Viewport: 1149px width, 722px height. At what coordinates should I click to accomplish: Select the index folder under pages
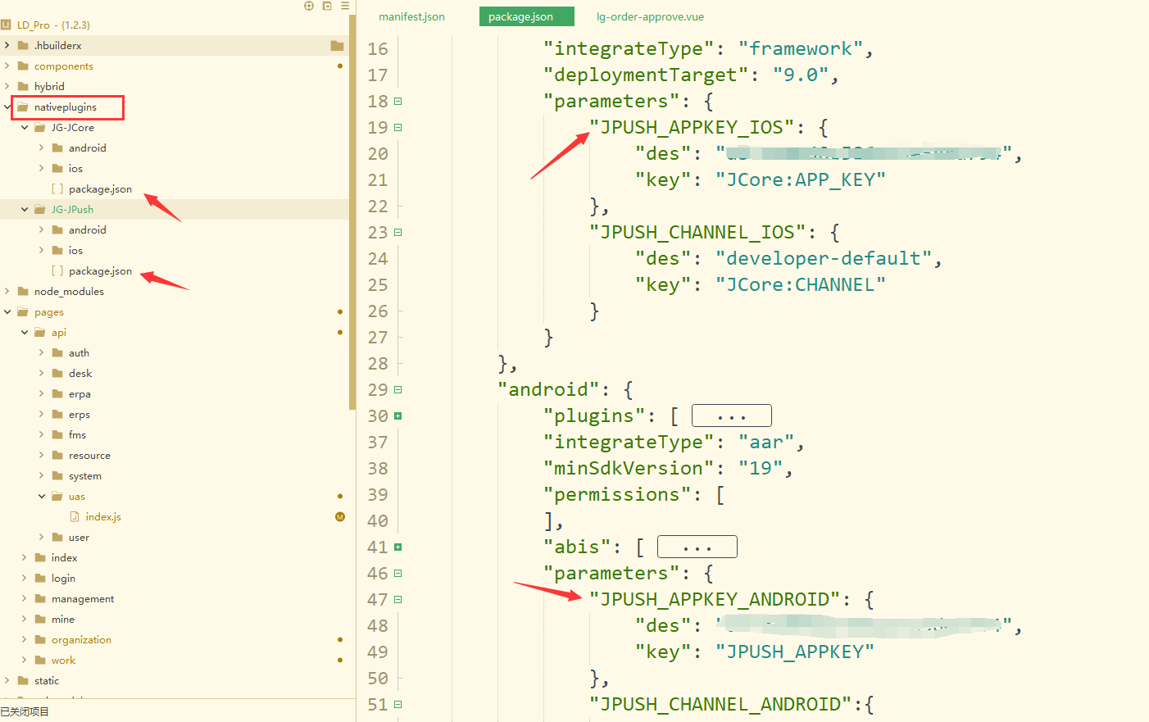[64, 557]
